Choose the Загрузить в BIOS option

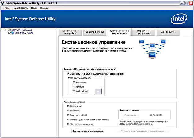click(68, 115)
